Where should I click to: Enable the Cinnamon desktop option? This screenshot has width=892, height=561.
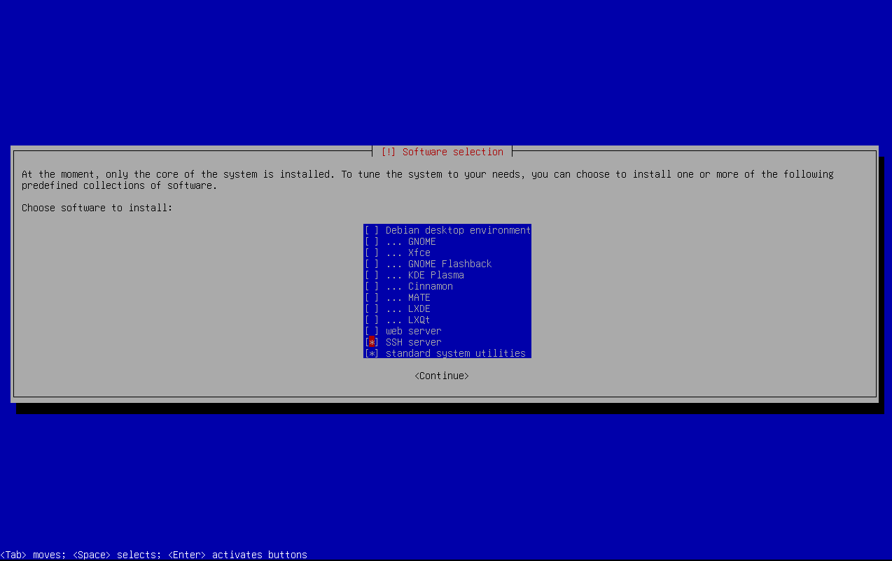click(x=371, y=286)
